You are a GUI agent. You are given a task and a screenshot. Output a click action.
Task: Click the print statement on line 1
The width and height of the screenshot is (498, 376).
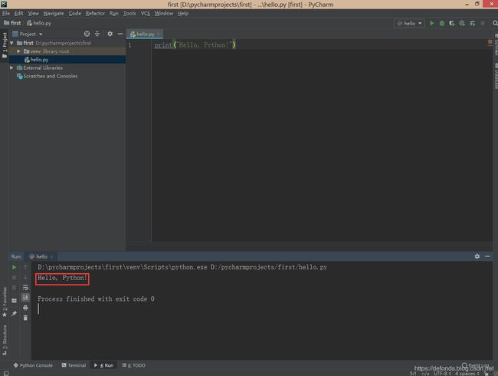(195, 45)
